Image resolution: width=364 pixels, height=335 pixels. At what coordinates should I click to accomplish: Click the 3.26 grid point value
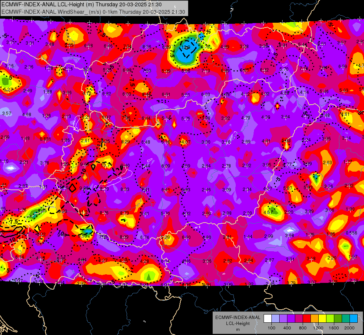(x=328, y=186)
